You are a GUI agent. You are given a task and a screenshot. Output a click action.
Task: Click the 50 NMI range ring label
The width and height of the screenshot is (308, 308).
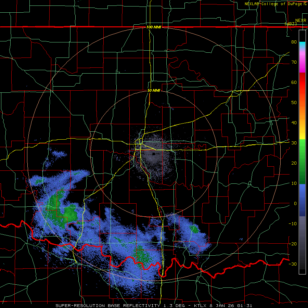(154, 91)
